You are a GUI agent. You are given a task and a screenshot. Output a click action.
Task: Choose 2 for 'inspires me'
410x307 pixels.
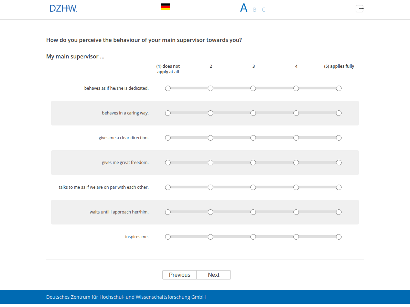pos(211,237)
